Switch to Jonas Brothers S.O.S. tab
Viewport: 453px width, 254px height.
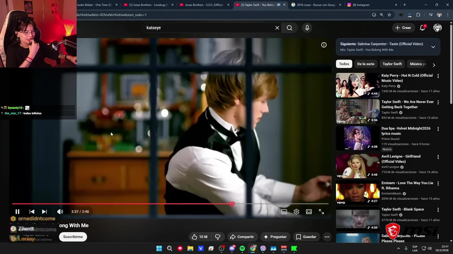click(x=204, y=5)
